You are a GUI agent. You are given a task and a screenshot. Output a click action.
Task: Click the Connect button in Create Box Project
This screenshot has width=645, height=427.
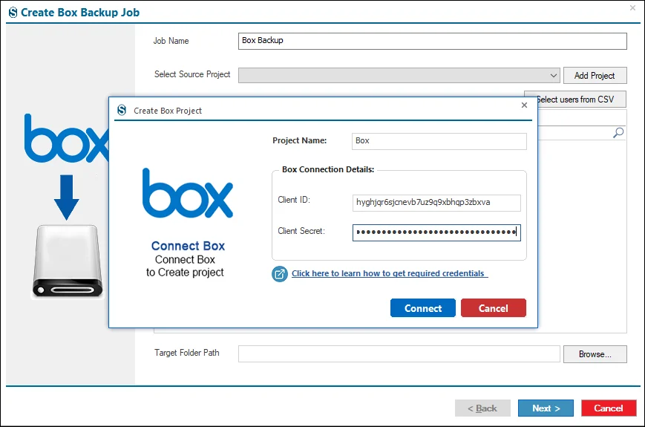[x=422, y=308]
